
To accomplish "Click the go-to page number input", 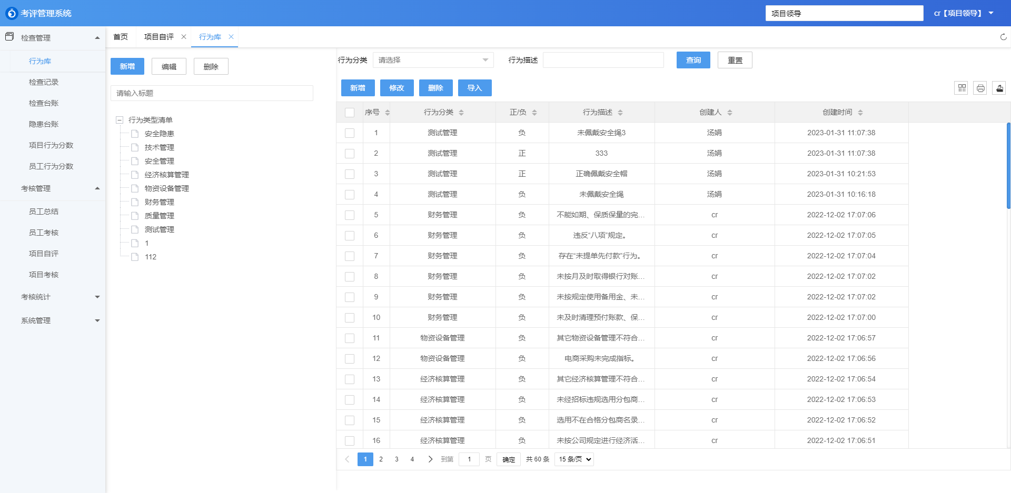I will 469,459.
